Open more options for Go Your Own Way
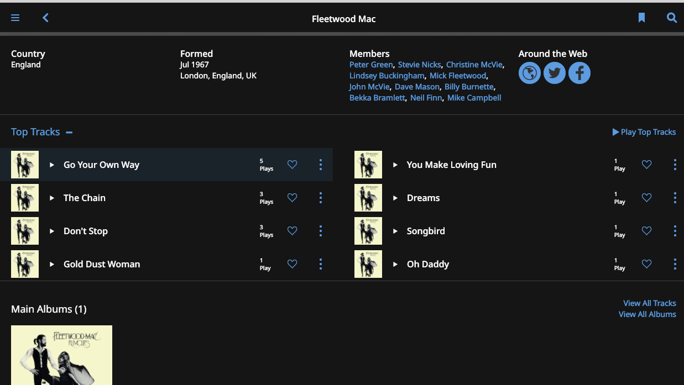This screenshot has height=385, width=684. 321,165
